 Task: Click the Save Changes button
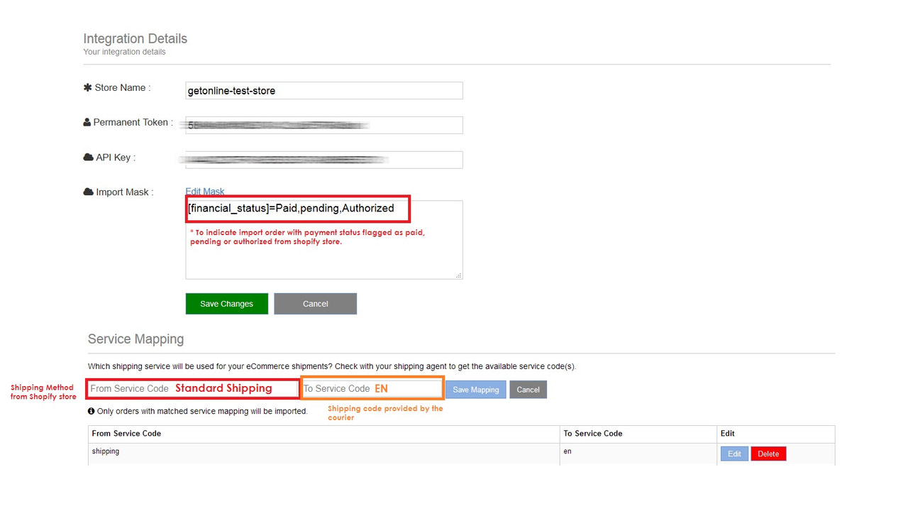coord(226,303)
